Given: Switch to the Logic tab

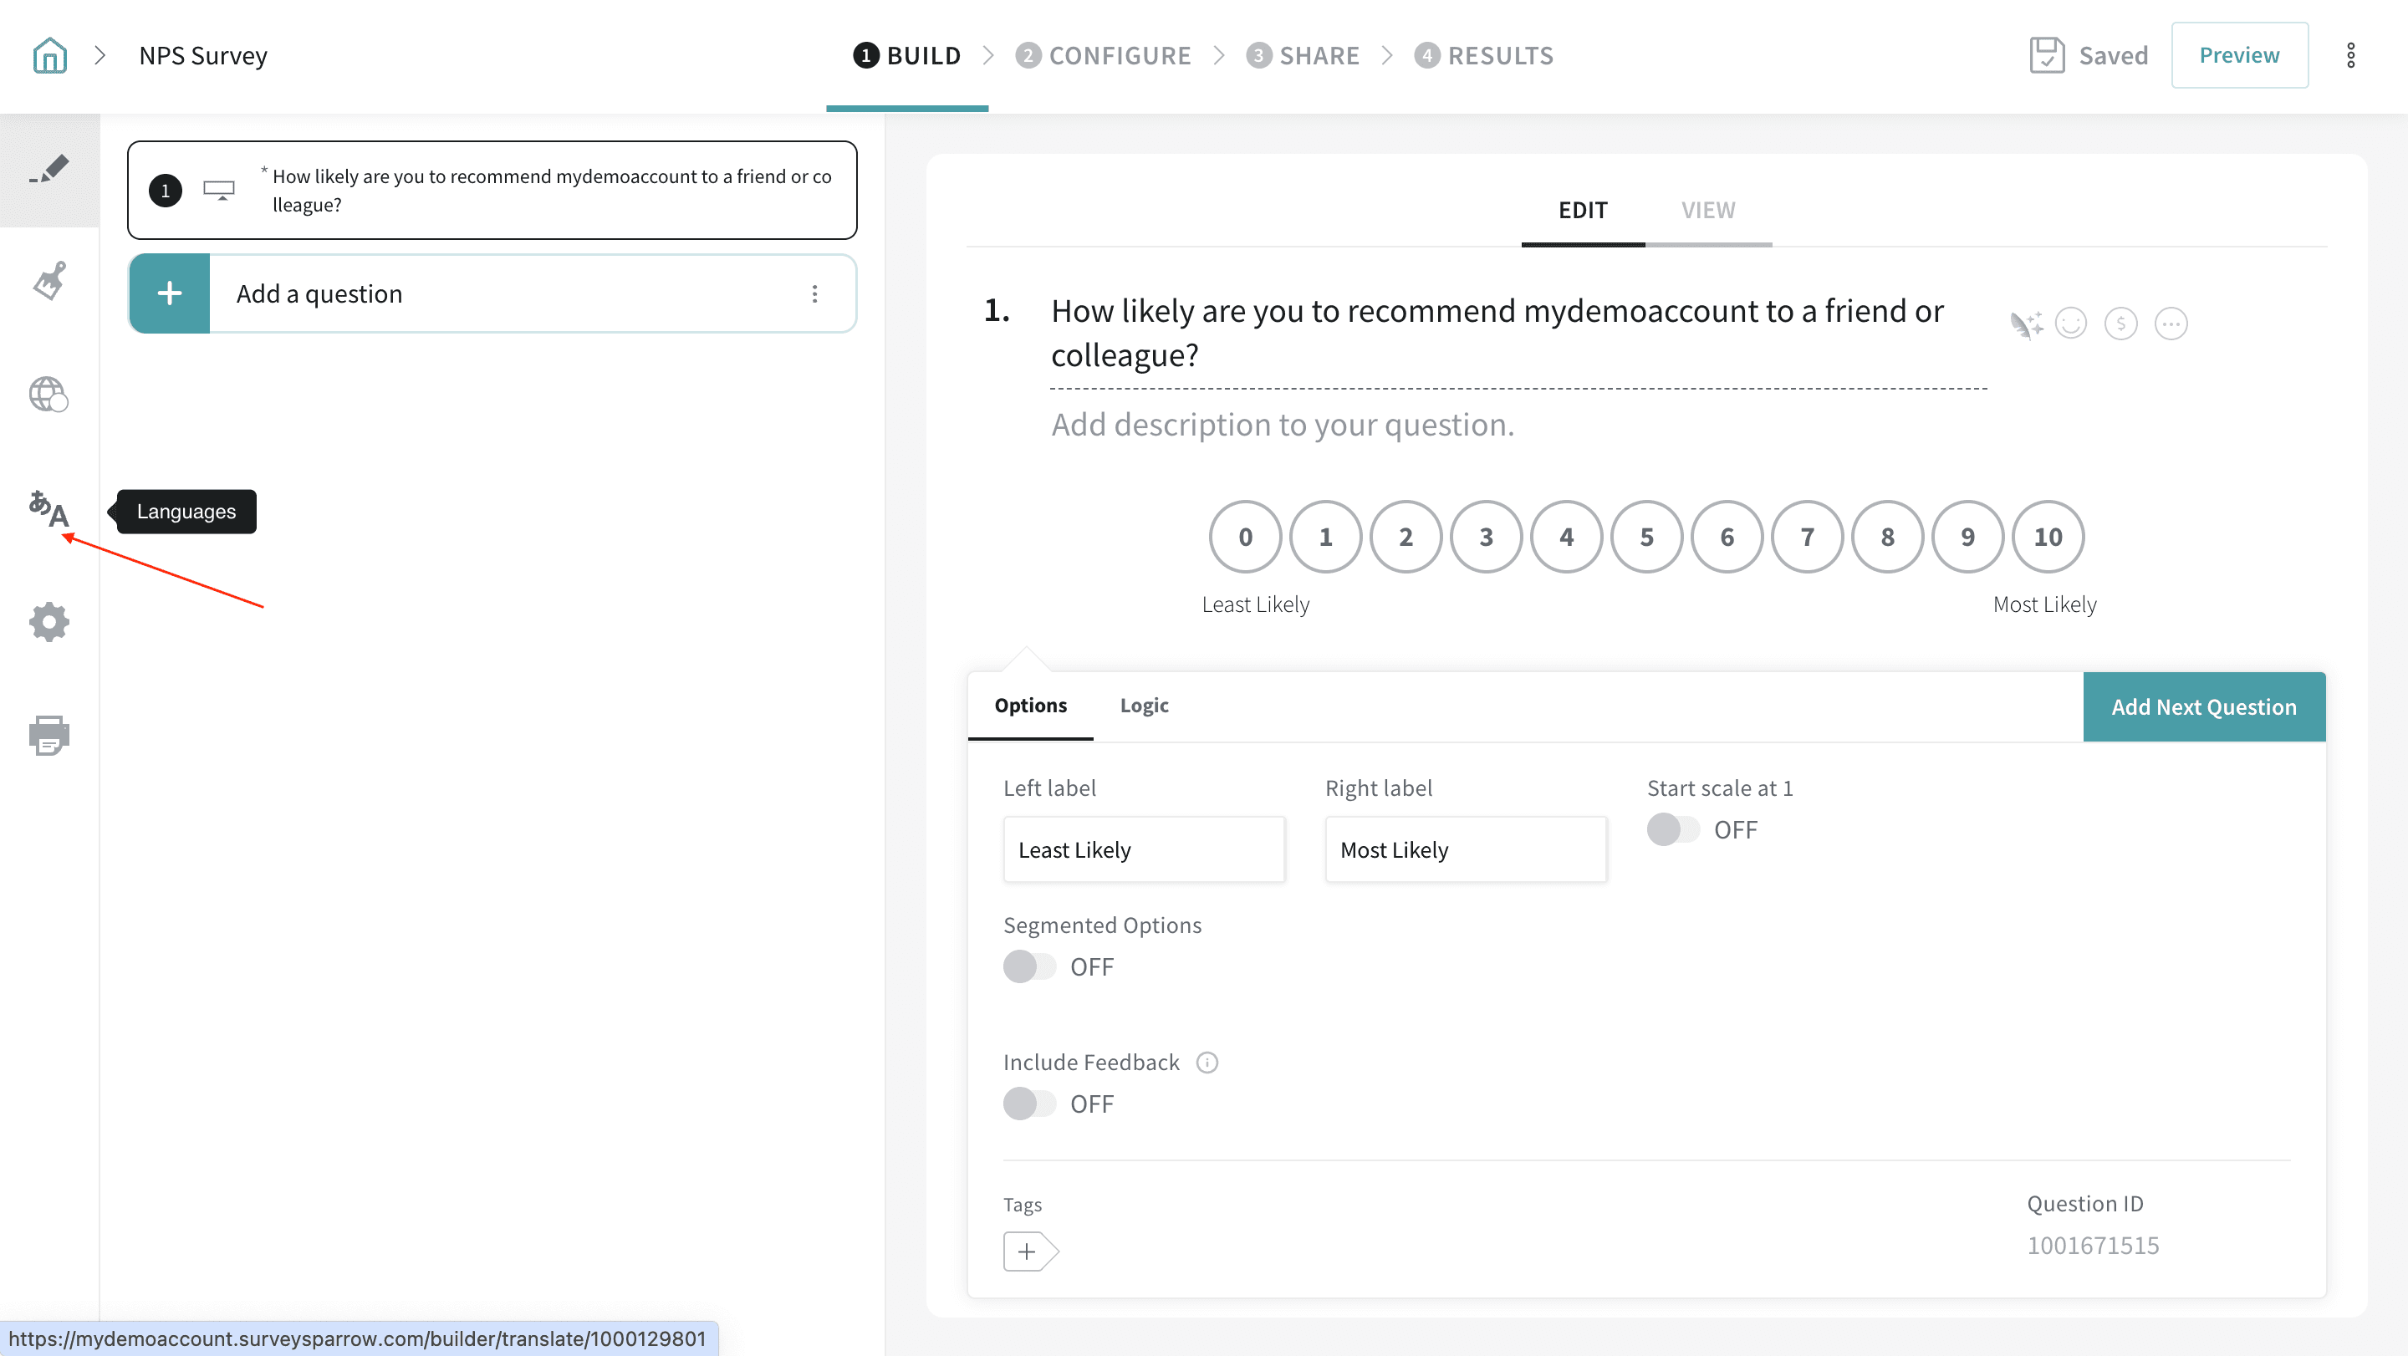Looking at the screenshot, I should (x=1144, y=706).
